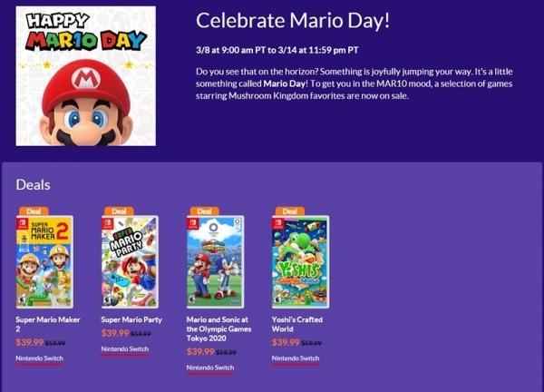The image size is (544, 392).
Task: Click the Deal badge above Super Mario Party
Action: coord(119,211)
